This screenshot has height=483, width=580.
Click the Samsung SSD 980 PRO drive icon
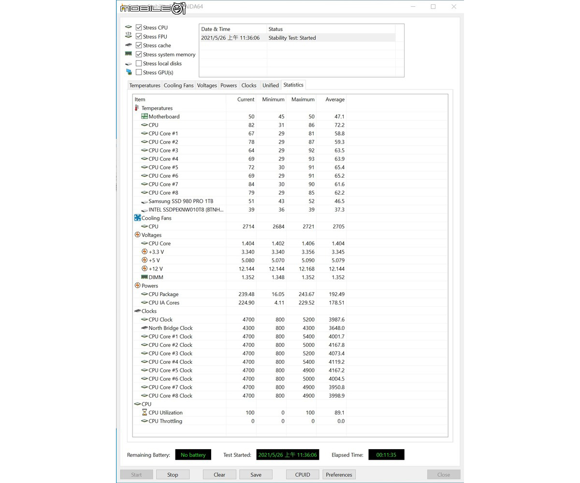tap(144, 201)
